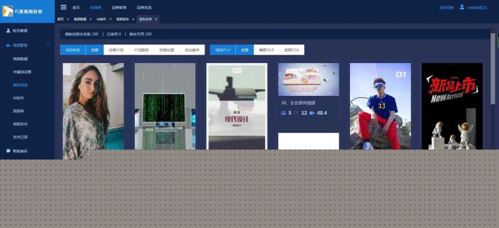The width and height of the screenshot is (499, 228).
Task: Open 关键词设置 in the sidebar
Action: (22, 72)
